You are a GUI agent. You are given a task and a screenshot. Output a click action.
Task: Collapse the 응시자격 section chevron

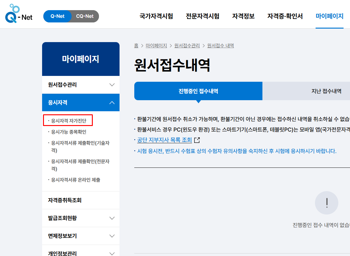click(x=112, y=103)
